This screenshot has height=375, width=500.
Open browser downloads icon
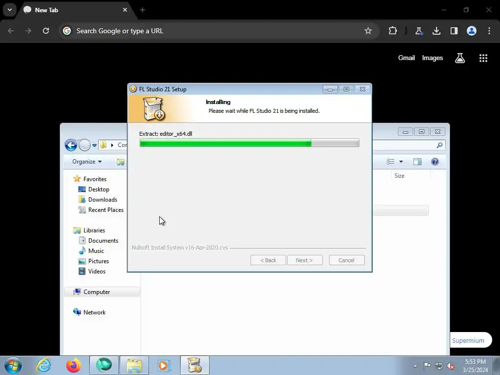[x=437, y=31]
